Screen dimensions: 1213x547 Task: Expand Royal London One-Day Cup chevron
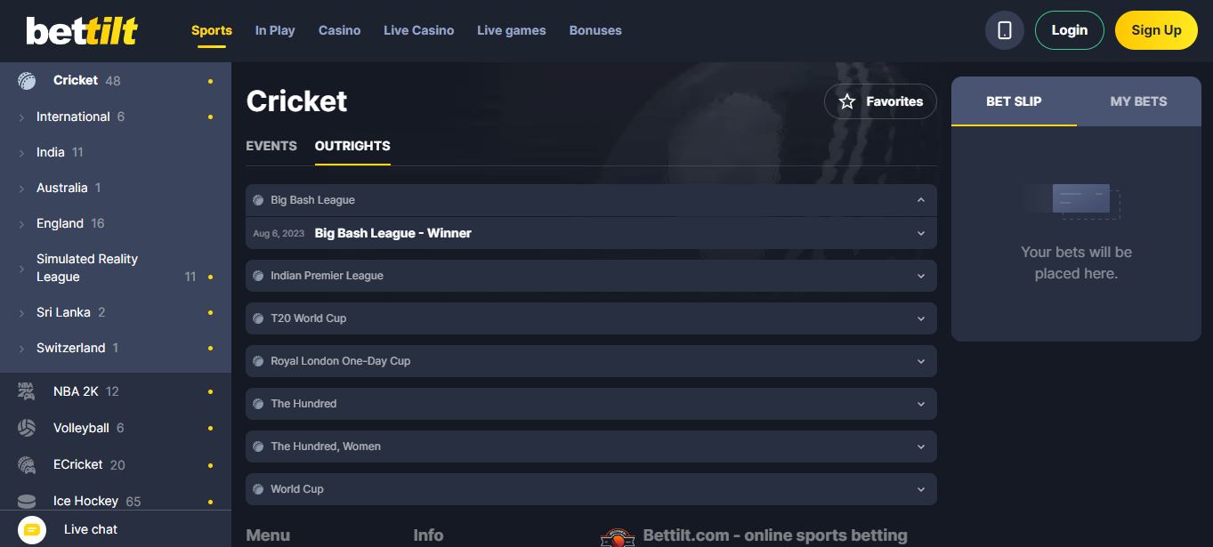(921, 361)
